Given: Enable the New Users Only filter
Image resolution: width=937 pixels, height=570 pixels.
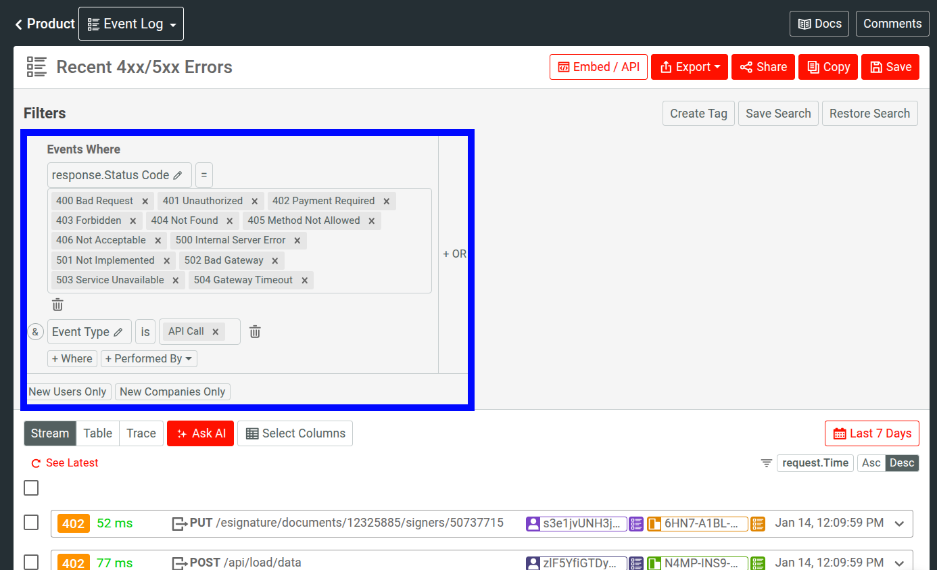Looking at the screenshot, I should [x=68, y=391].
